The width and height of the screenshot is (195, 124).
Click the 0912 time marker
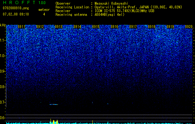pos(40,27)
